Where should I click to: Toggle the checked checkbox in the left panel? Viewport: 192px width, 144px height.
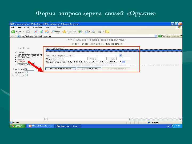pos(26,75)
